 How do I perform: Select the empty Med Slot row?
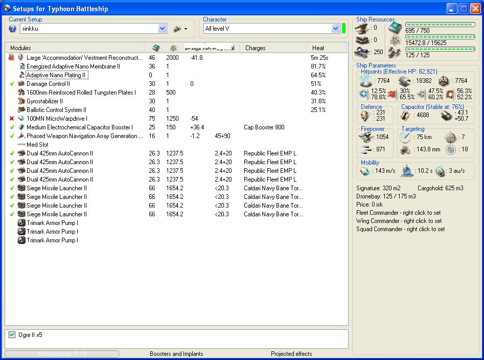point(37,145)
